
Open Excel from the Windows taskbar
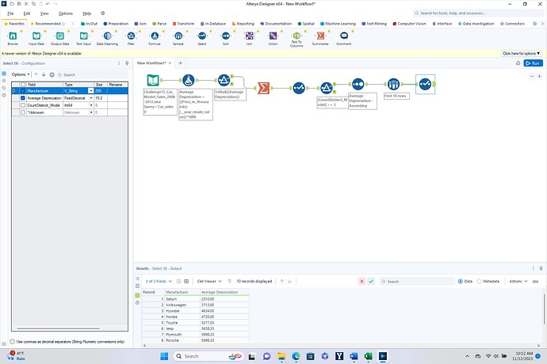tap(368, 356)
